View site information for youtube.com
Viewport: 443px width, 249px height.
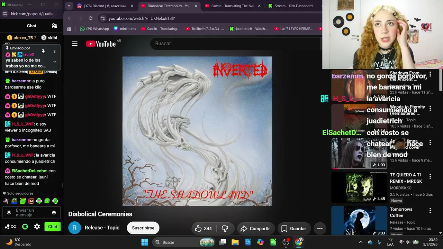[102, 18]
